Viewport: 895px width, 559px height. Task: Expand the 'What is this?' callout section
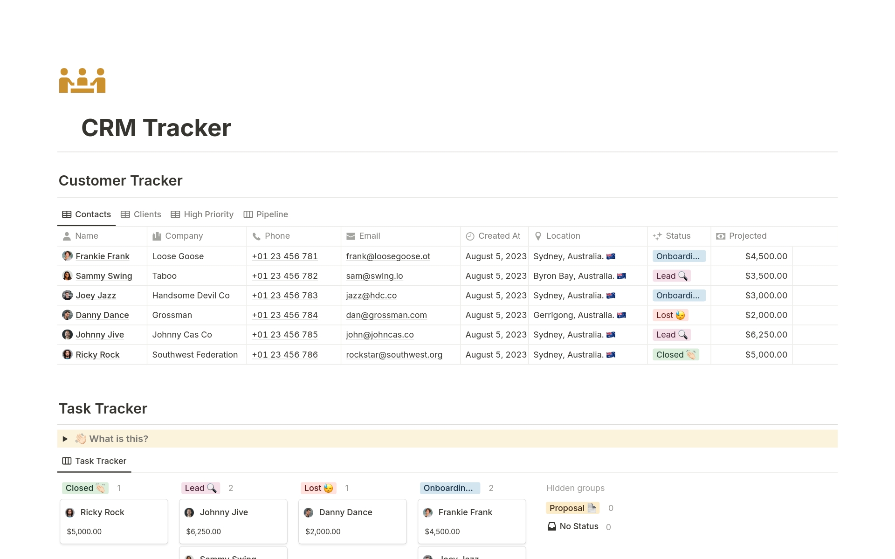[x=65, y=438]
